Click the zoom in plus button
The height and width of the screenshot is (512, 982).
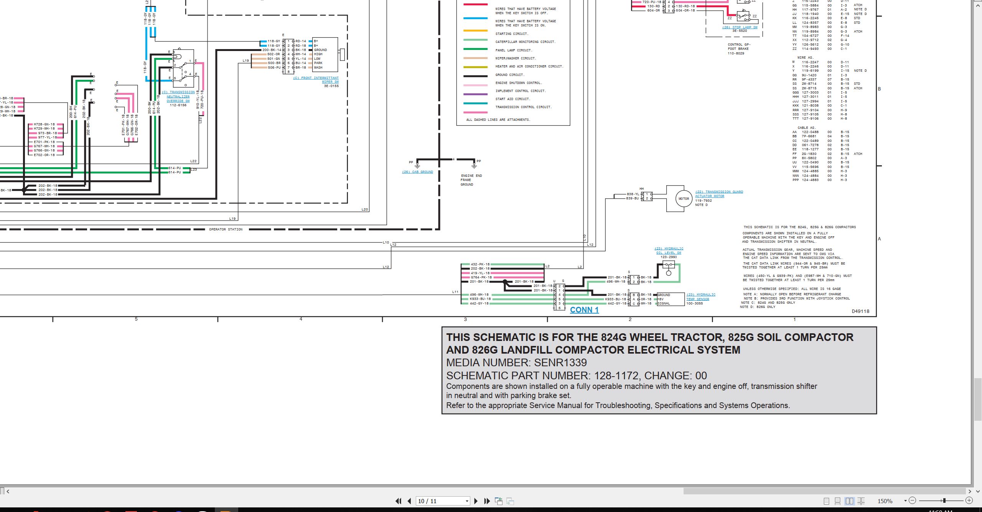[969, 500]
